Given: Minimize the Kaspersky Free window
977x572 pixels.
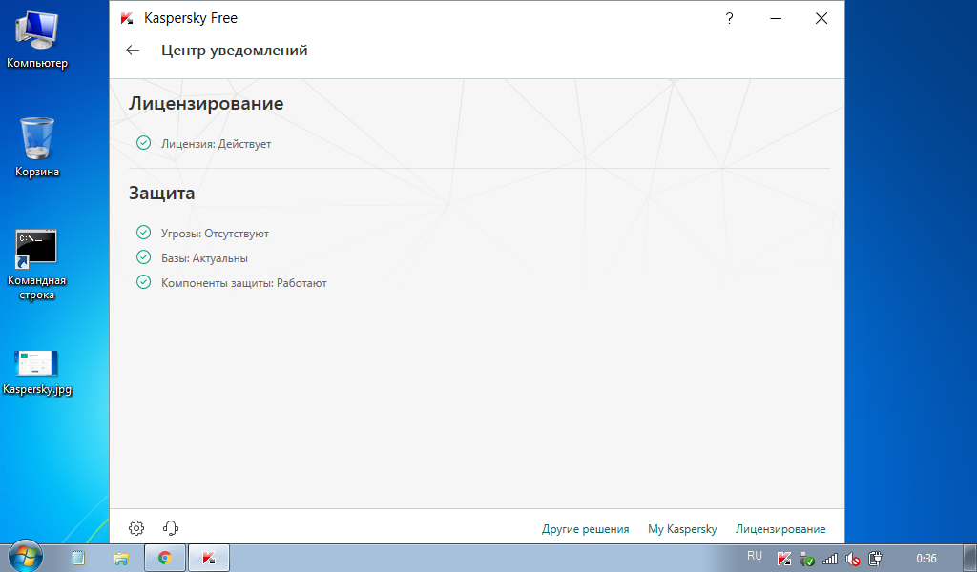Looking at the screenshot, I should [x=776, y=19].
